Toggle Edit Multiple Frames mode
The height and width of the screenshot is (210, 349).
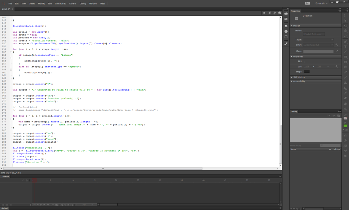pos(68,205)
